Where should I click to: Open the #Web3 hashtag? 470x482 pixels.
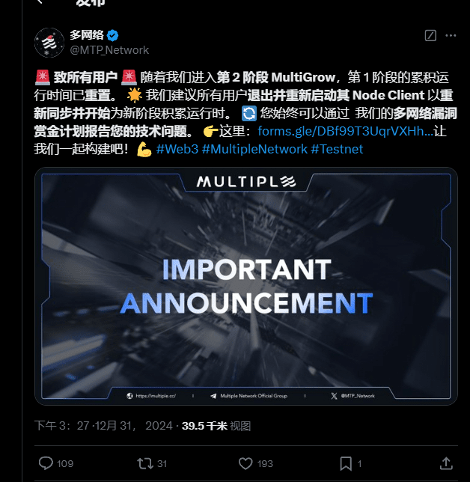(177, 149)
